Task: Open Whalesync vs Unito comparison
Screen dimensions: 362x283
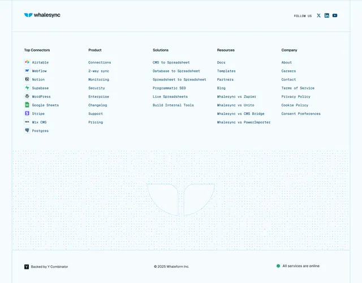Action: [235, 105]
